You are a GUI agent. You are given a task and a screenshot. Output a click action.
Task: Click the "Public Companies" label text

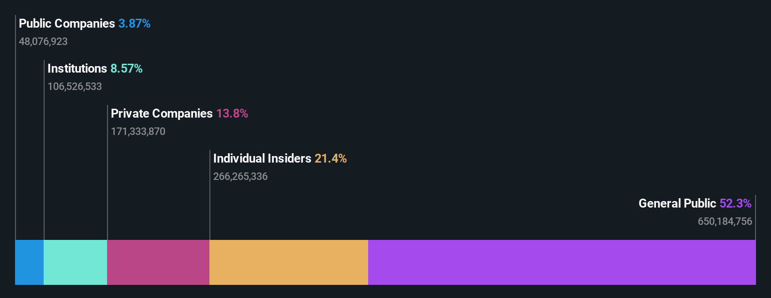point(67,23)
